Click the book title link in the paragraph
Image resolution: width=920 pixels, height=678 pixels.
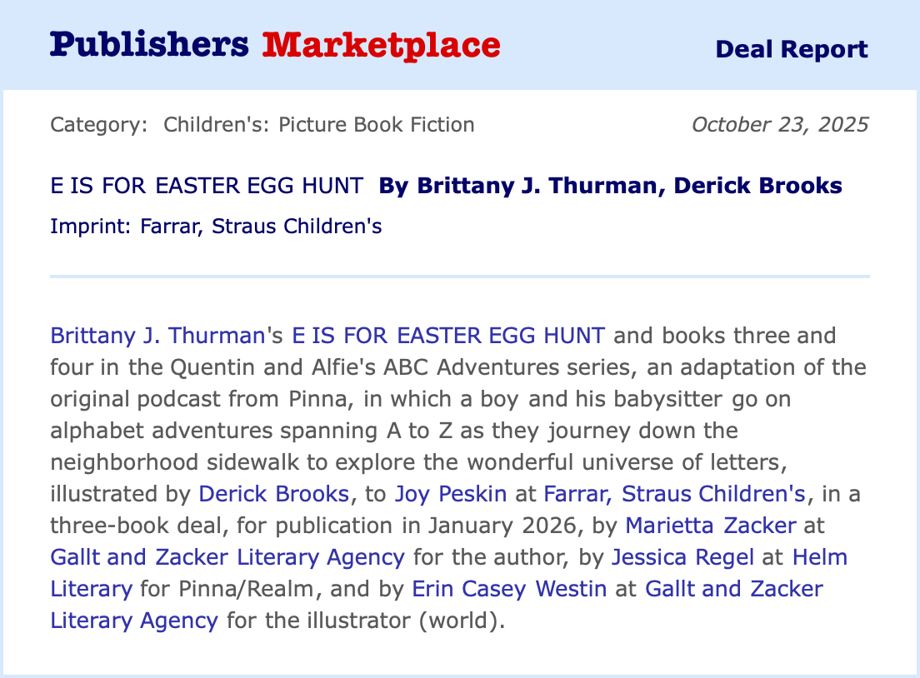[x=447, y=337]
